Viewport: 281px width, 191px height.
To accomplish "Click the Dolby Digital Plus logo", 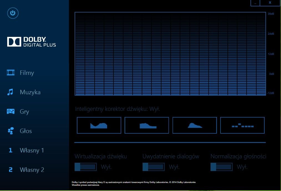I will click(x=32, y=42).
